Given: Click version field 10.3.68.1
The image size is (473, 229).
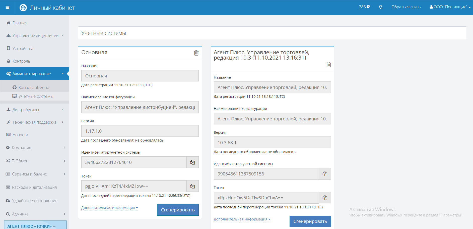Looking at the screenshot, I should [x=272, y=143].
